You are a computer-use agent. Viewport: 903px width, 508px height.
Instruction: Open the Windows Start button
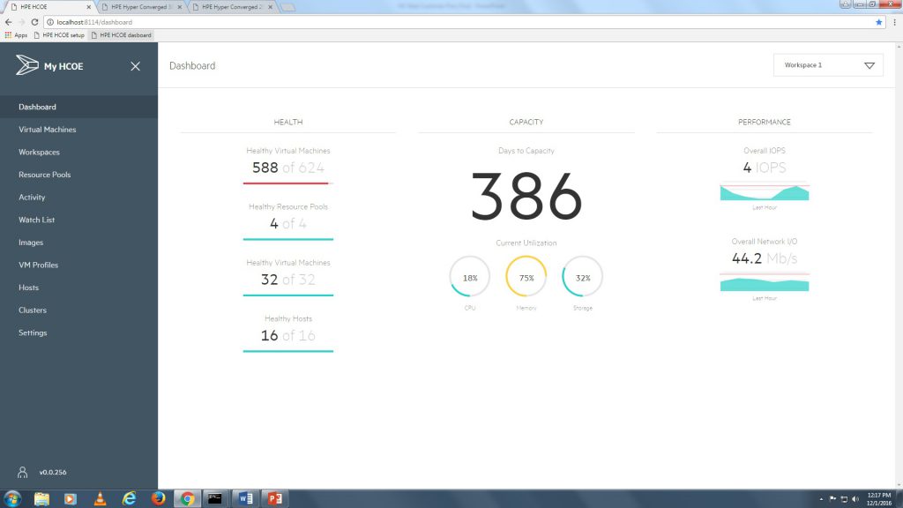coord(12,498)
